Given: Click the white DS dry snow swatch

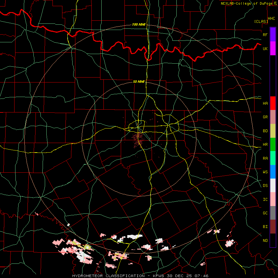Looking at the screenshot, I should (273, 185).
